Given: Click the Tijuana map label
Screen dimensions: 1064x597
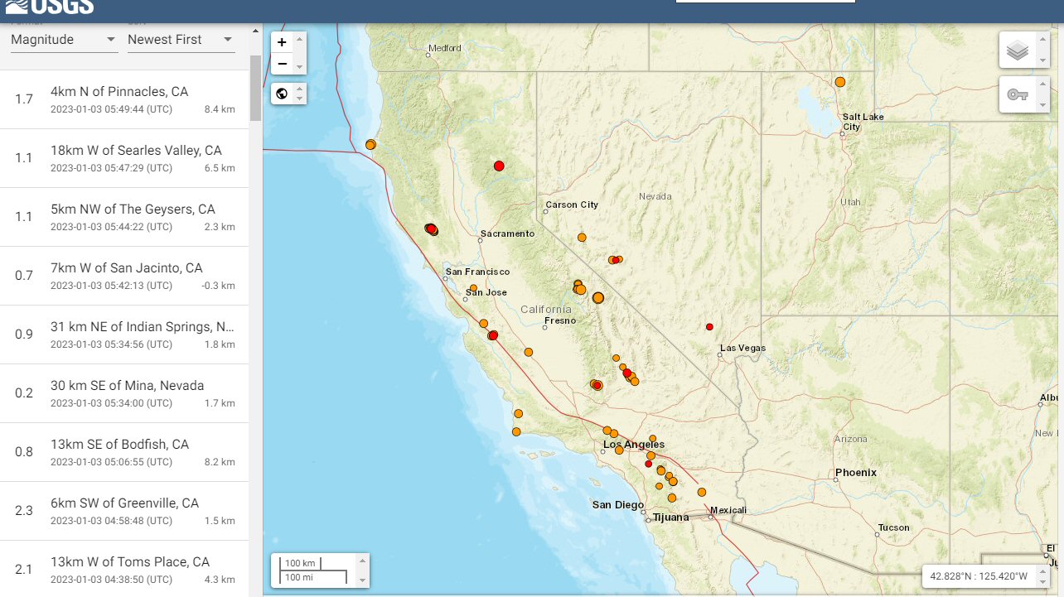Looking at the screenshot, I should tap(670, 518).
